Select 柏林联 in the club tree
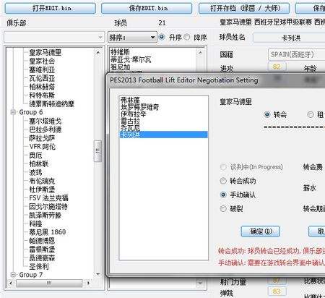Viewport: 325px width, 298px height. tap(39, 164)
